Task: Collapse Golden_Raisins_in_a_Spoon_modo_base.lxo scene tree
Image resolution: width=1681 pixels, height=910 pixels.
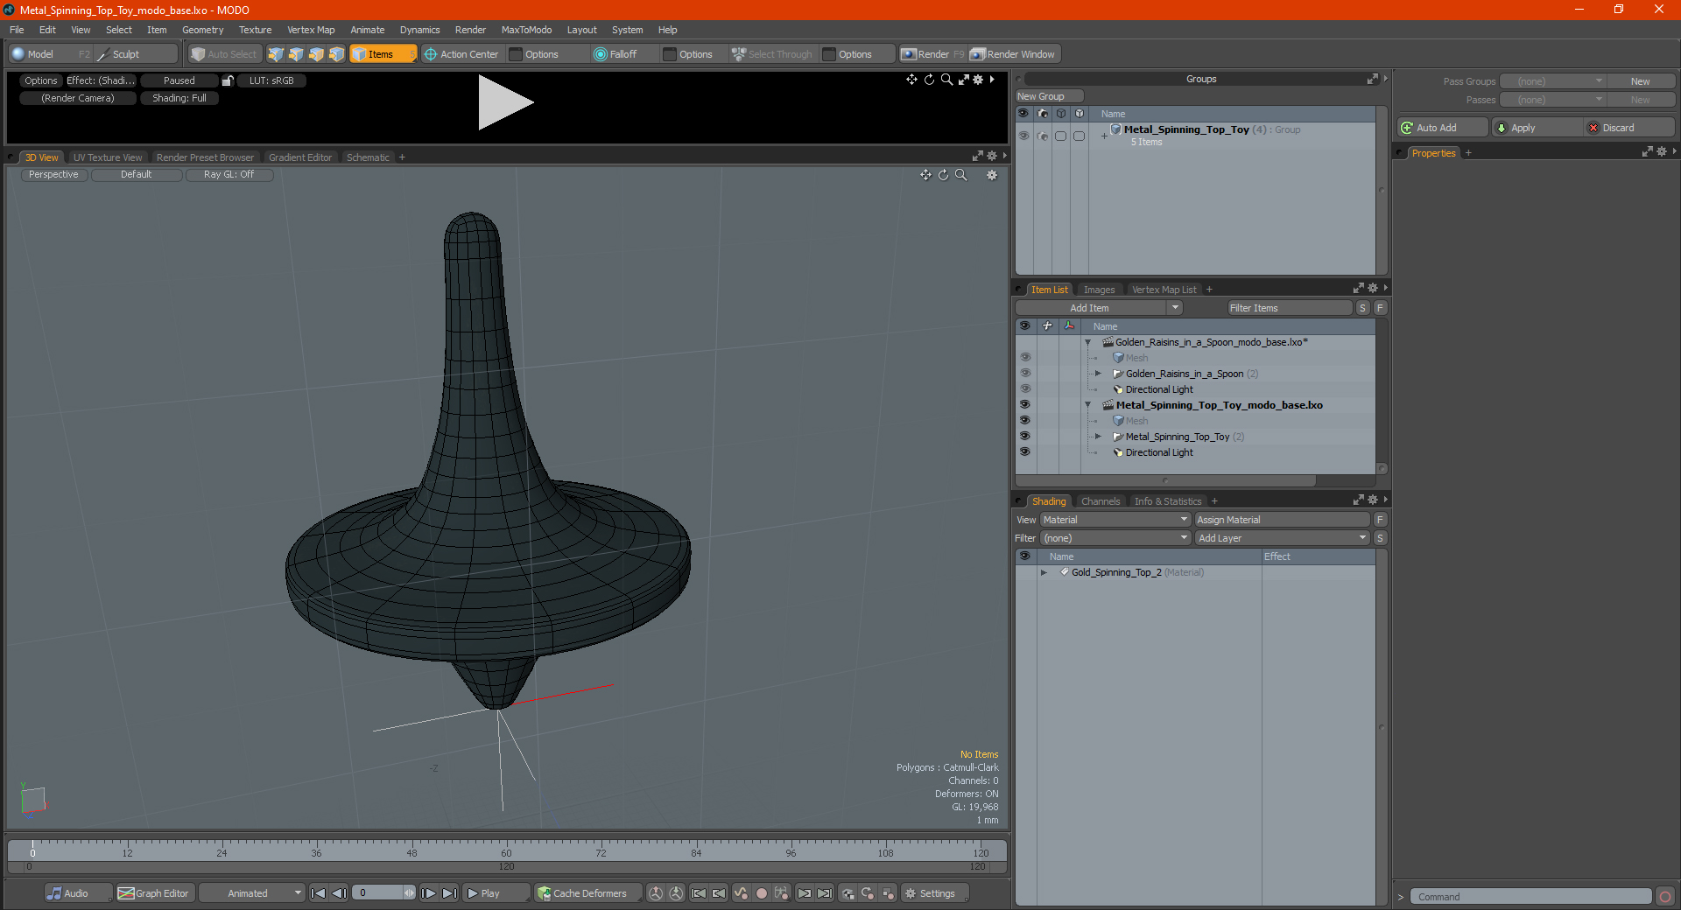Action: pyautogui.click(x=1088, y=342)
